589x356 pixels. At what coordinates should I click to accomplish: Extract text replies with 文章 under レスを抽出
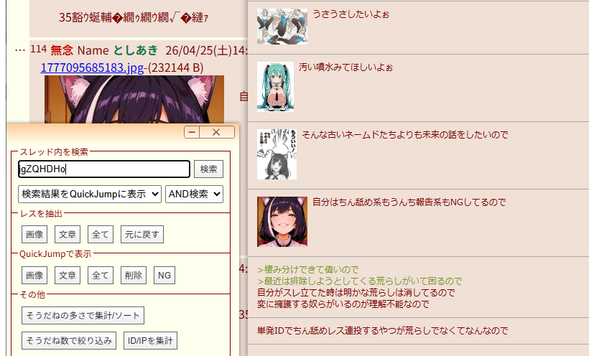tap(68, 234)
